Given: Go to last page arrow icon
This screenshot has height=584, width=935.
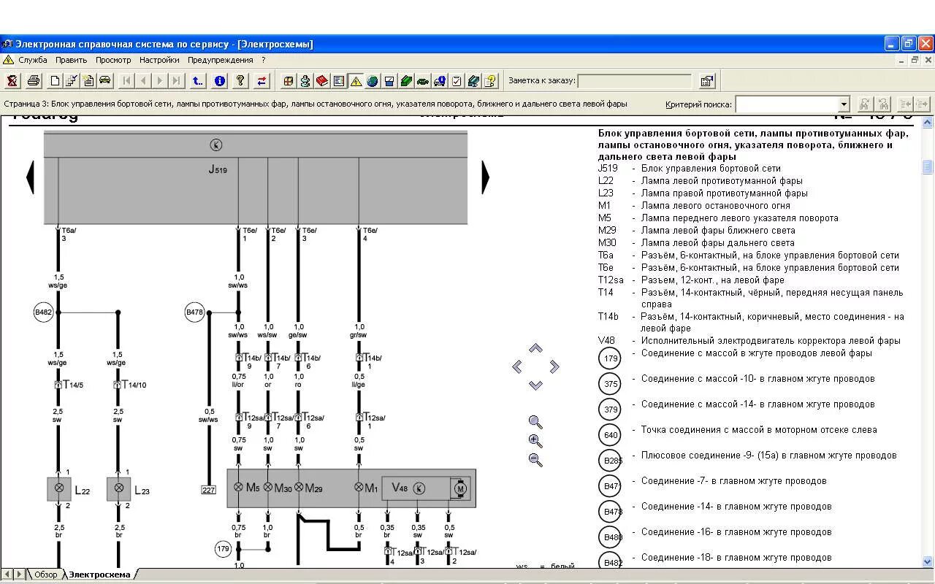Looking at the screenshot, I should coord(176,81).
